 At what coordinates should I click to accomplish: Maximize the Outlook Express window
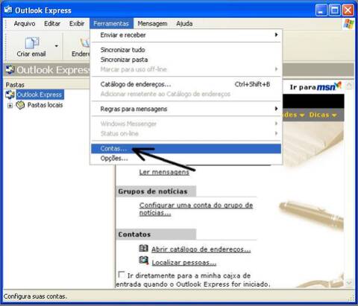pos(335,10)
